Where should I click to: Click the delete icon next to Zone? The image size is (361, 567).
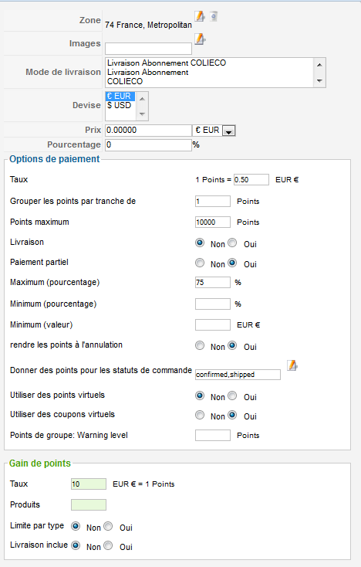coord(214,16)
